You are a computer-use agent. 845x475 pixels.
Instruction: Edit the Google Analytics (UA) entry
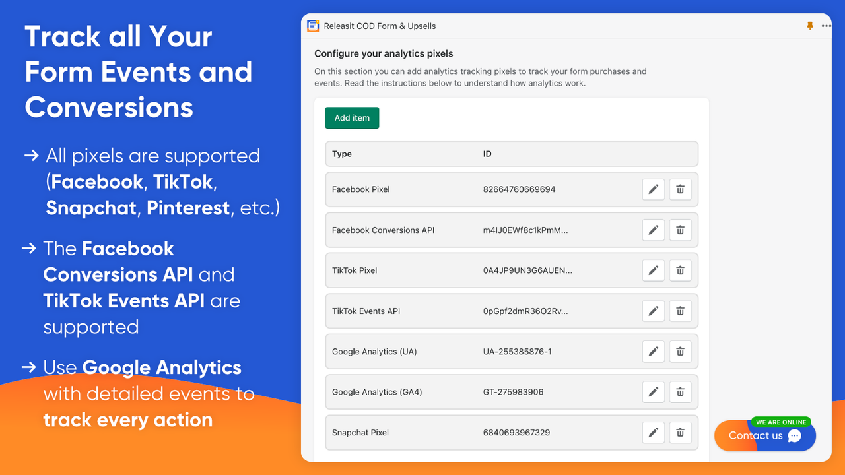[x=654, y=352]
